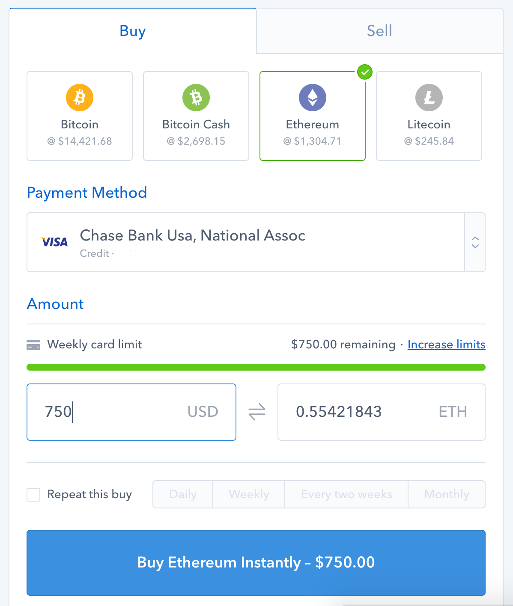Click the green weekly limit progress bar
513x606 pixels.
click(256, 367)
